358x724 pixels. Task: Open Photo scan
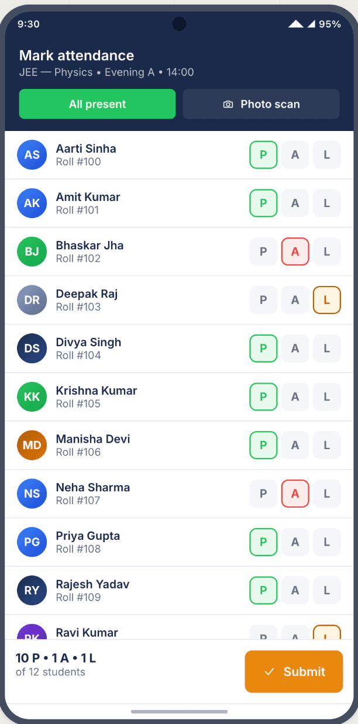pos(261,104)
